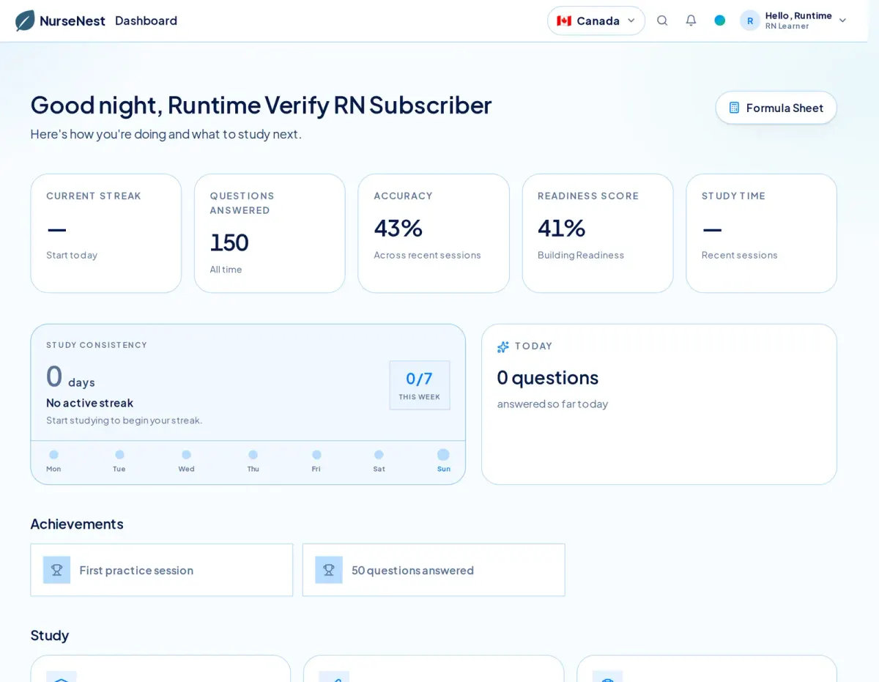Click NurseNest brand name link
Screen dimensions: 879x682
[x=73, y=21]
